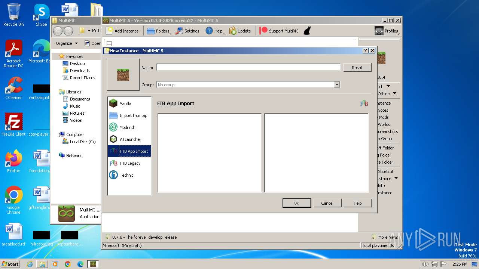This screenshot has height=269, width=479.
Task: Select ATLauncher in the source list
Action: pyautogui.click(x=129, y=139)
